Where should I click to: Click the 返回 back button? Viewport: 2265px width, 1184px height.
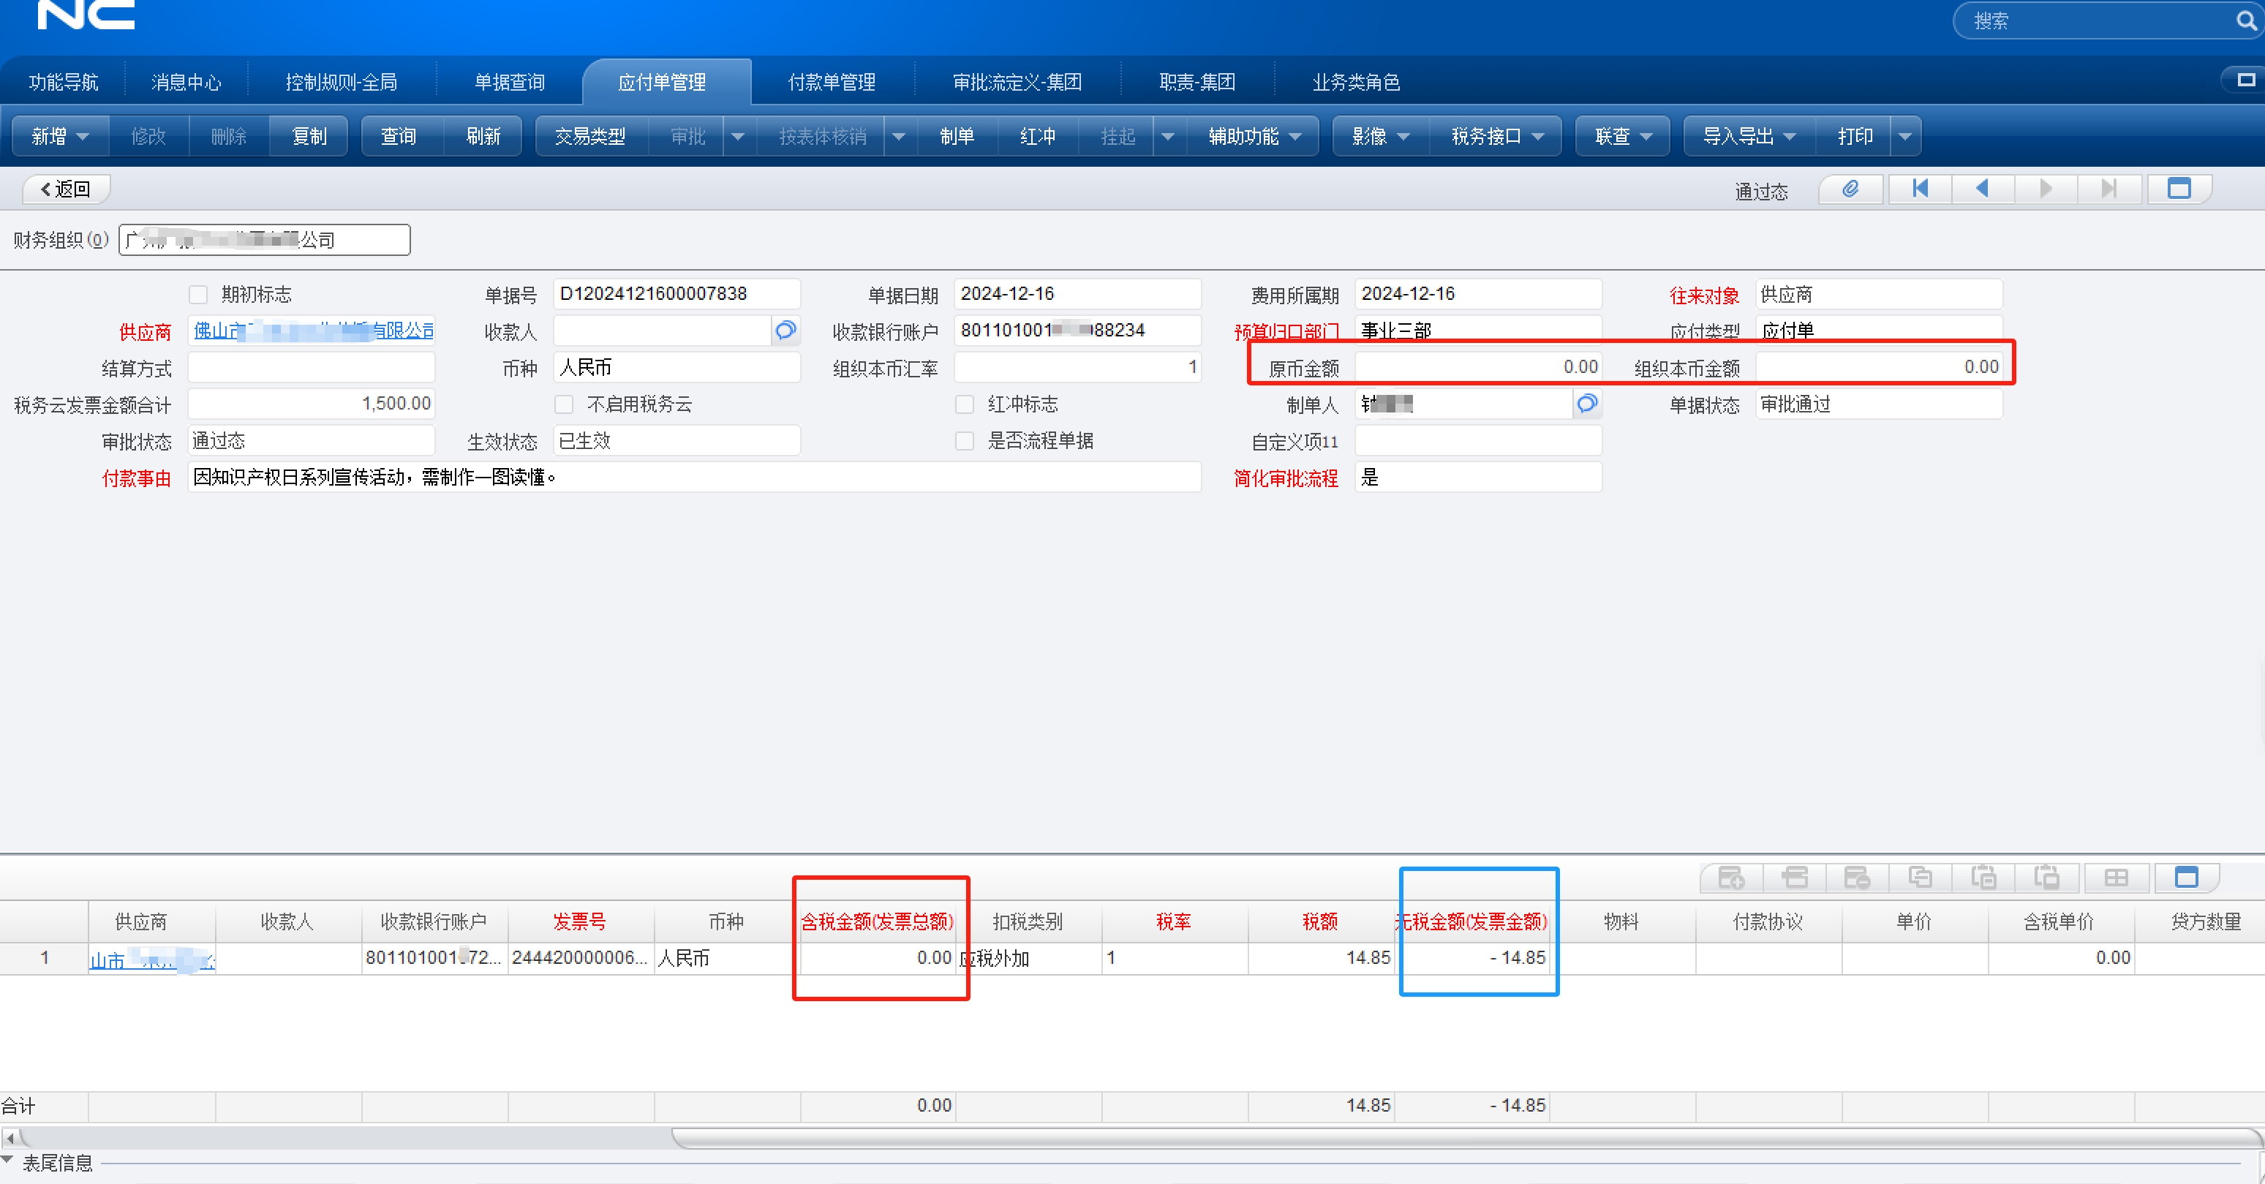66,189
